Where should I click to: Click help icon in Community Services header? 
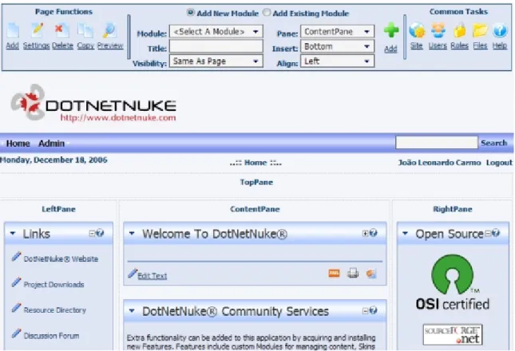373,310
